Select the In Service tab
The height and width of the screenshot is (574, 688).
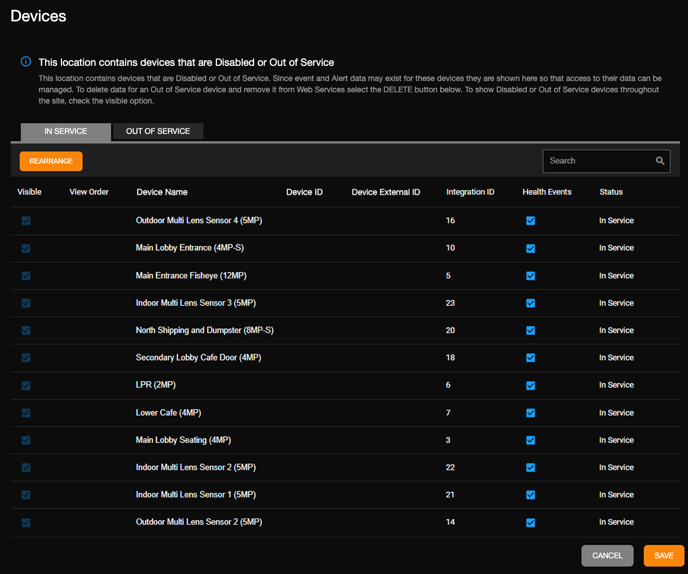(x=66, y=131)
